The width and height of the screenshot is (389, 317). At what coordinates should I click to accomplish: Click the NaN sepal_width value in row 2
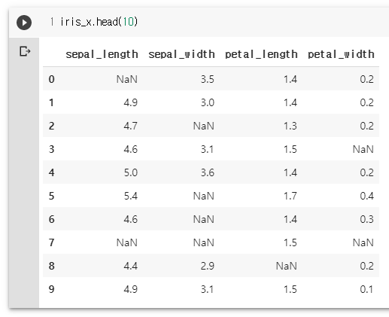tap(204, 126)
